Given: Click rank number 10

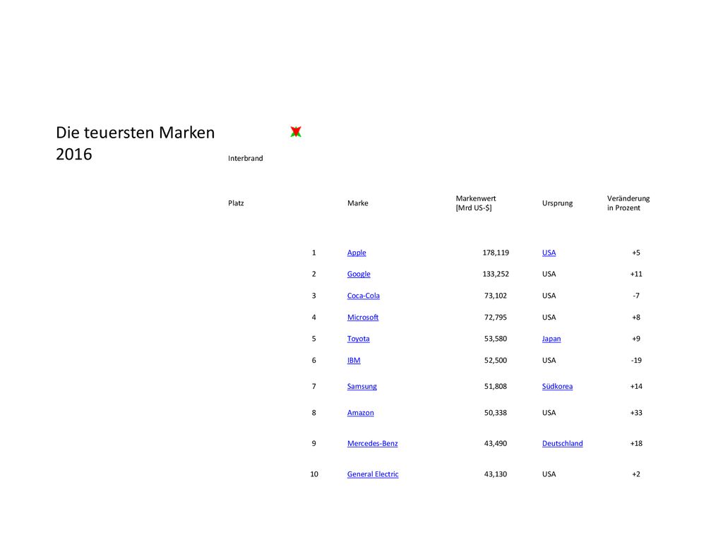Looking at the screenshot, I should [314, 474].
